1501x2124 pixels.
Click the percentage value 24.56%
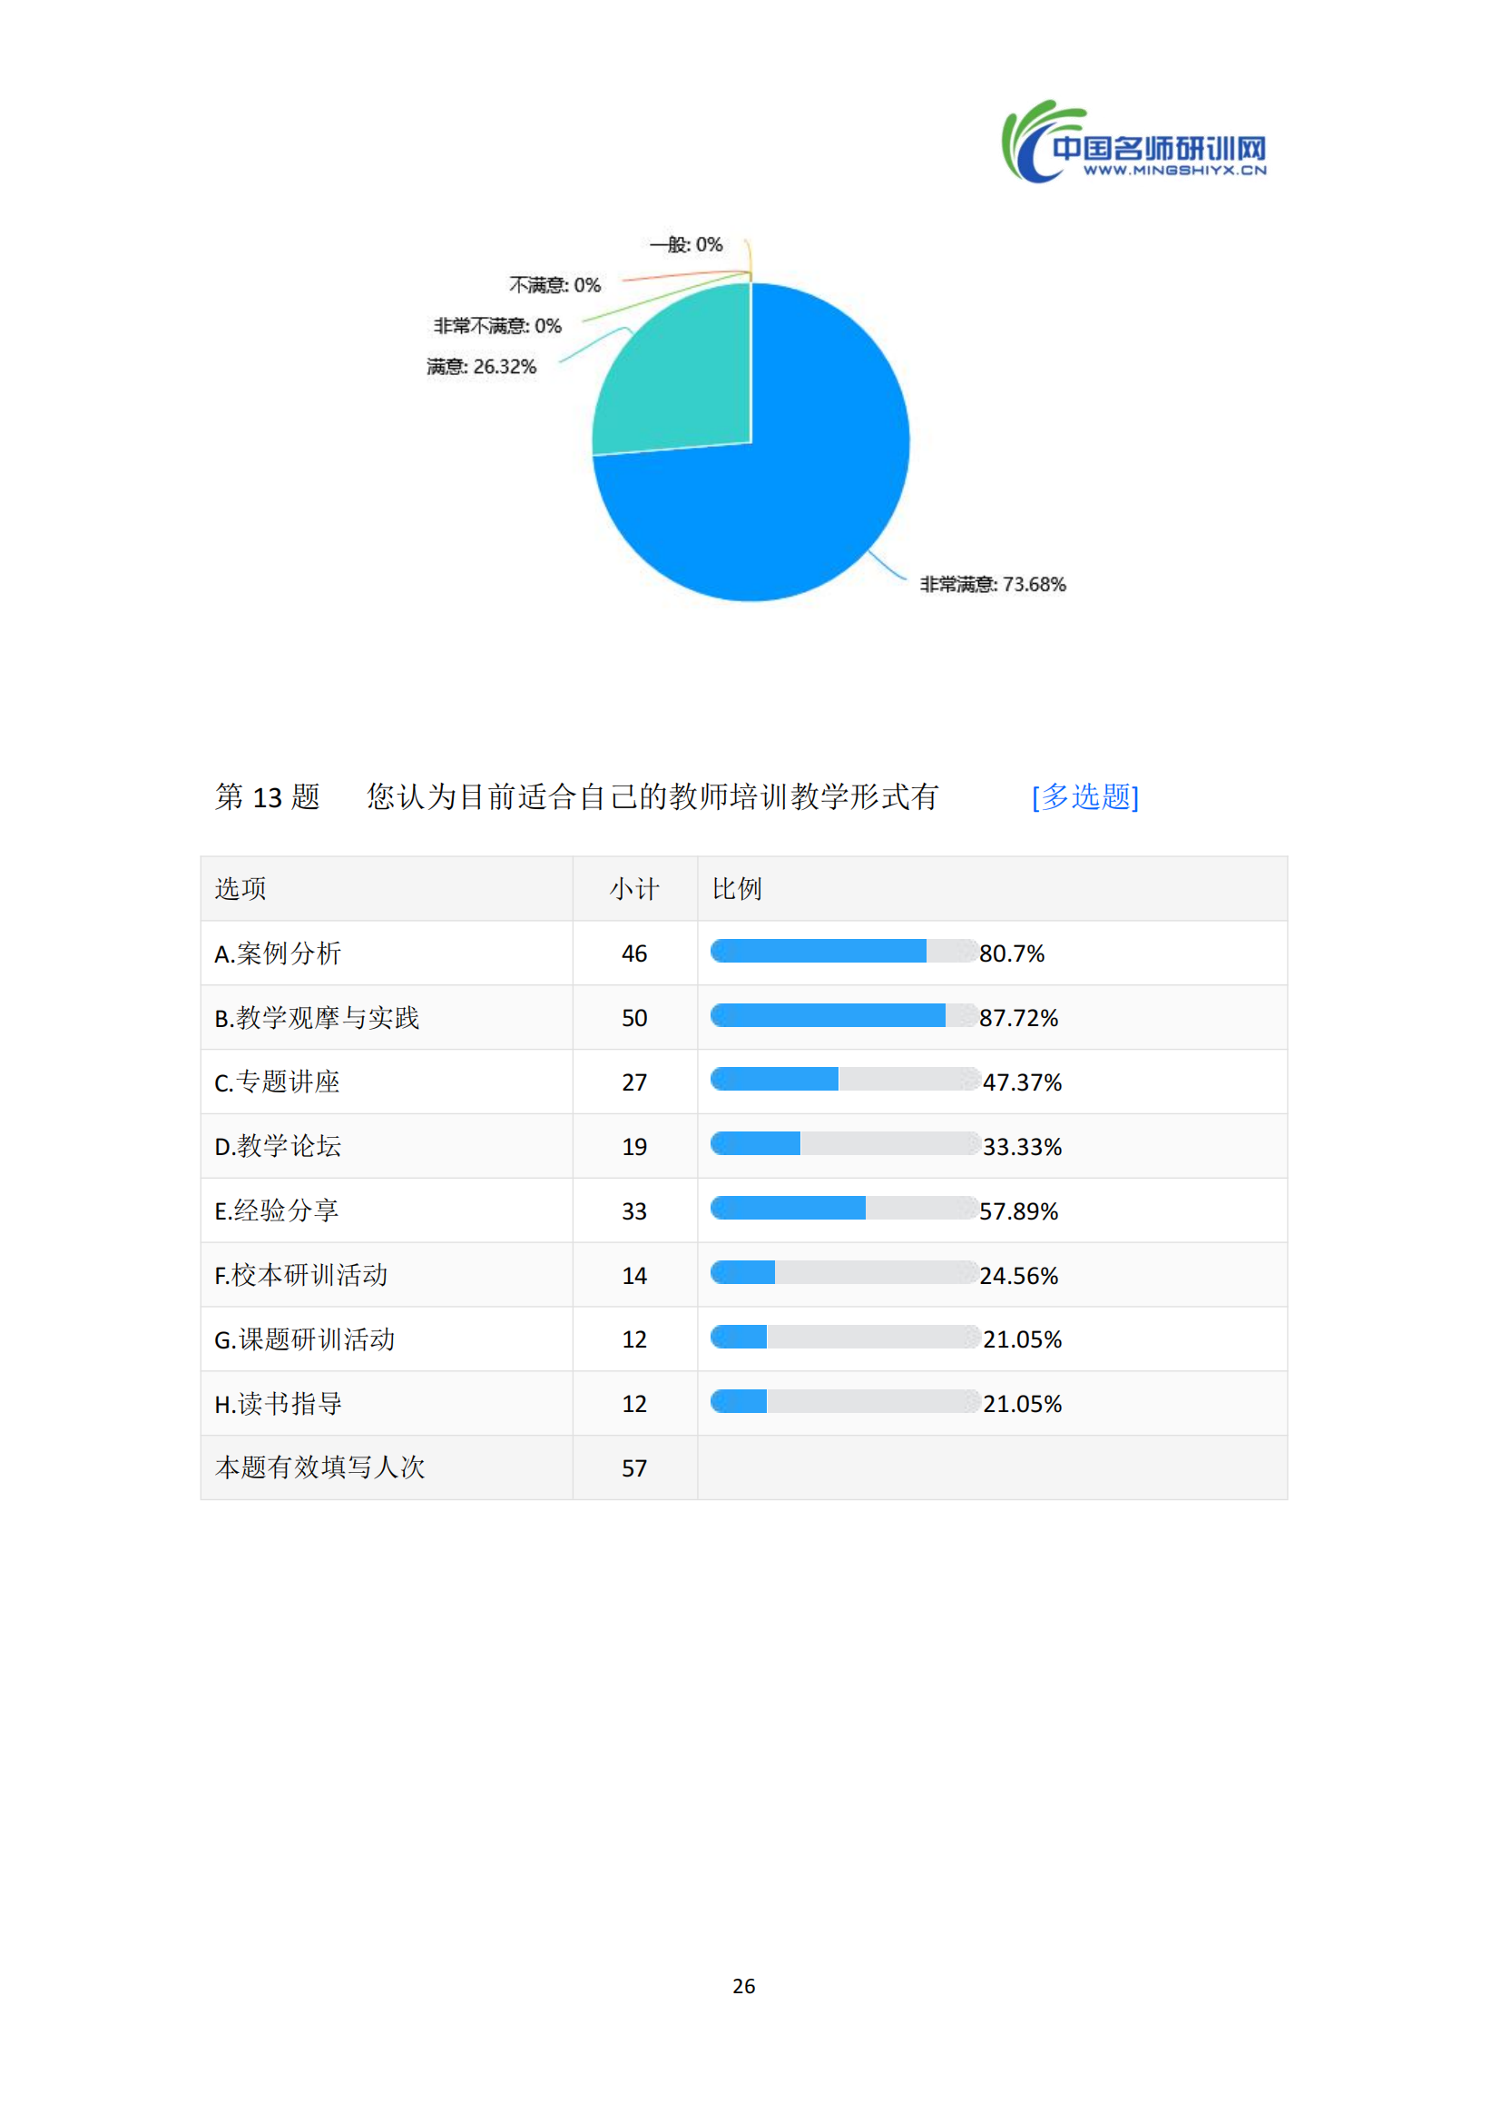point(1018,1276)
